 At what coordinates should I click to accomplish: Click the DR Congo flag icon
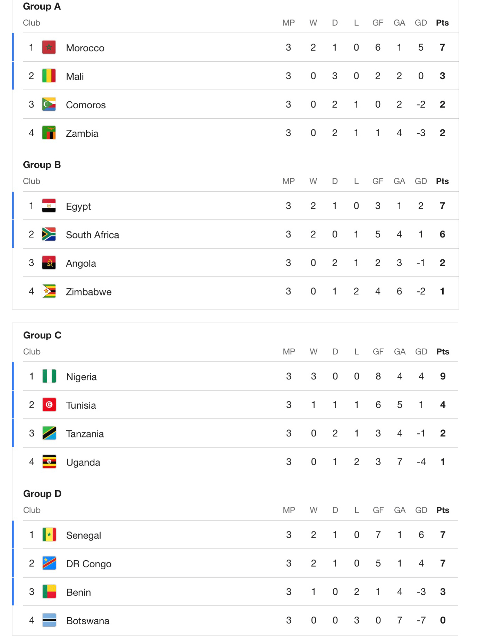[49, 563]
